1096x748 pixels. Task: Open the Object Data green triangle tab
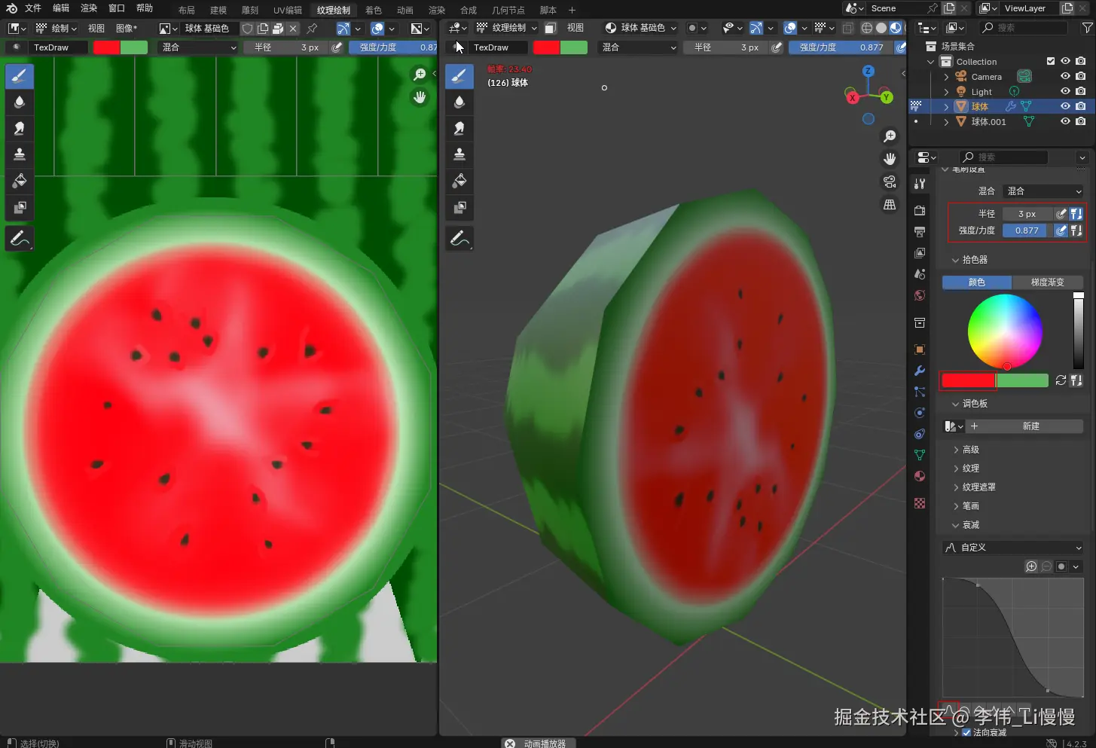coord(920,455)
